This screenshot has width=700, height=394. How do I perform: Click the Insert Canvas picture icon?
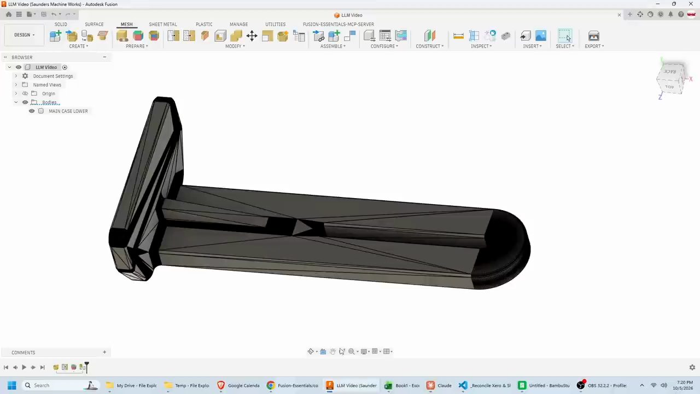point(541,36)
